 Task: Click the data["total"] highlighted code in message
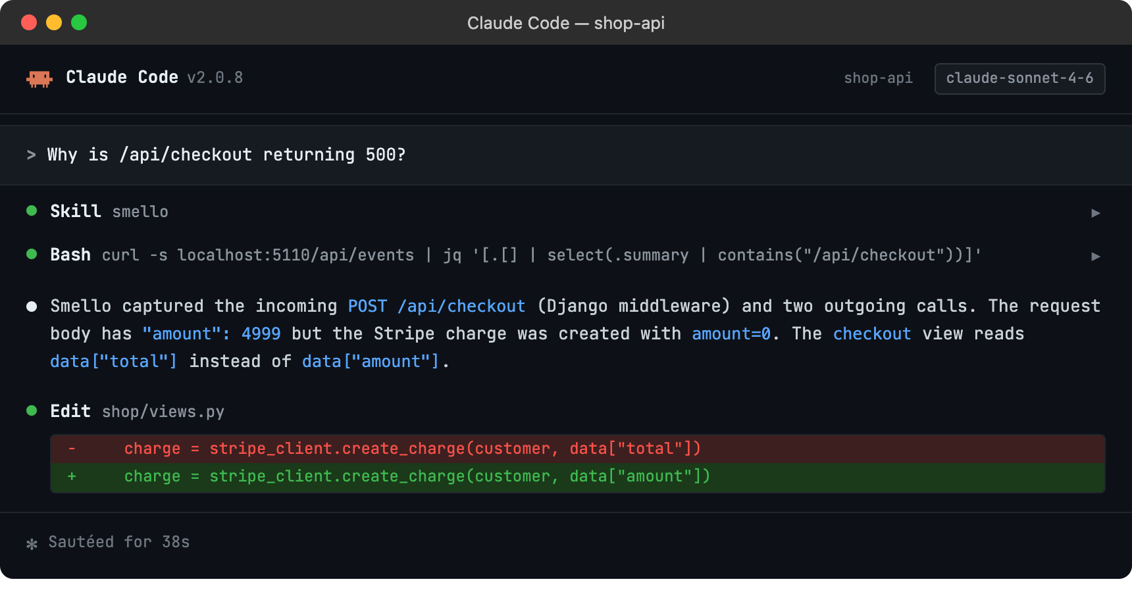pyautogui.click(x=114, y=361)
